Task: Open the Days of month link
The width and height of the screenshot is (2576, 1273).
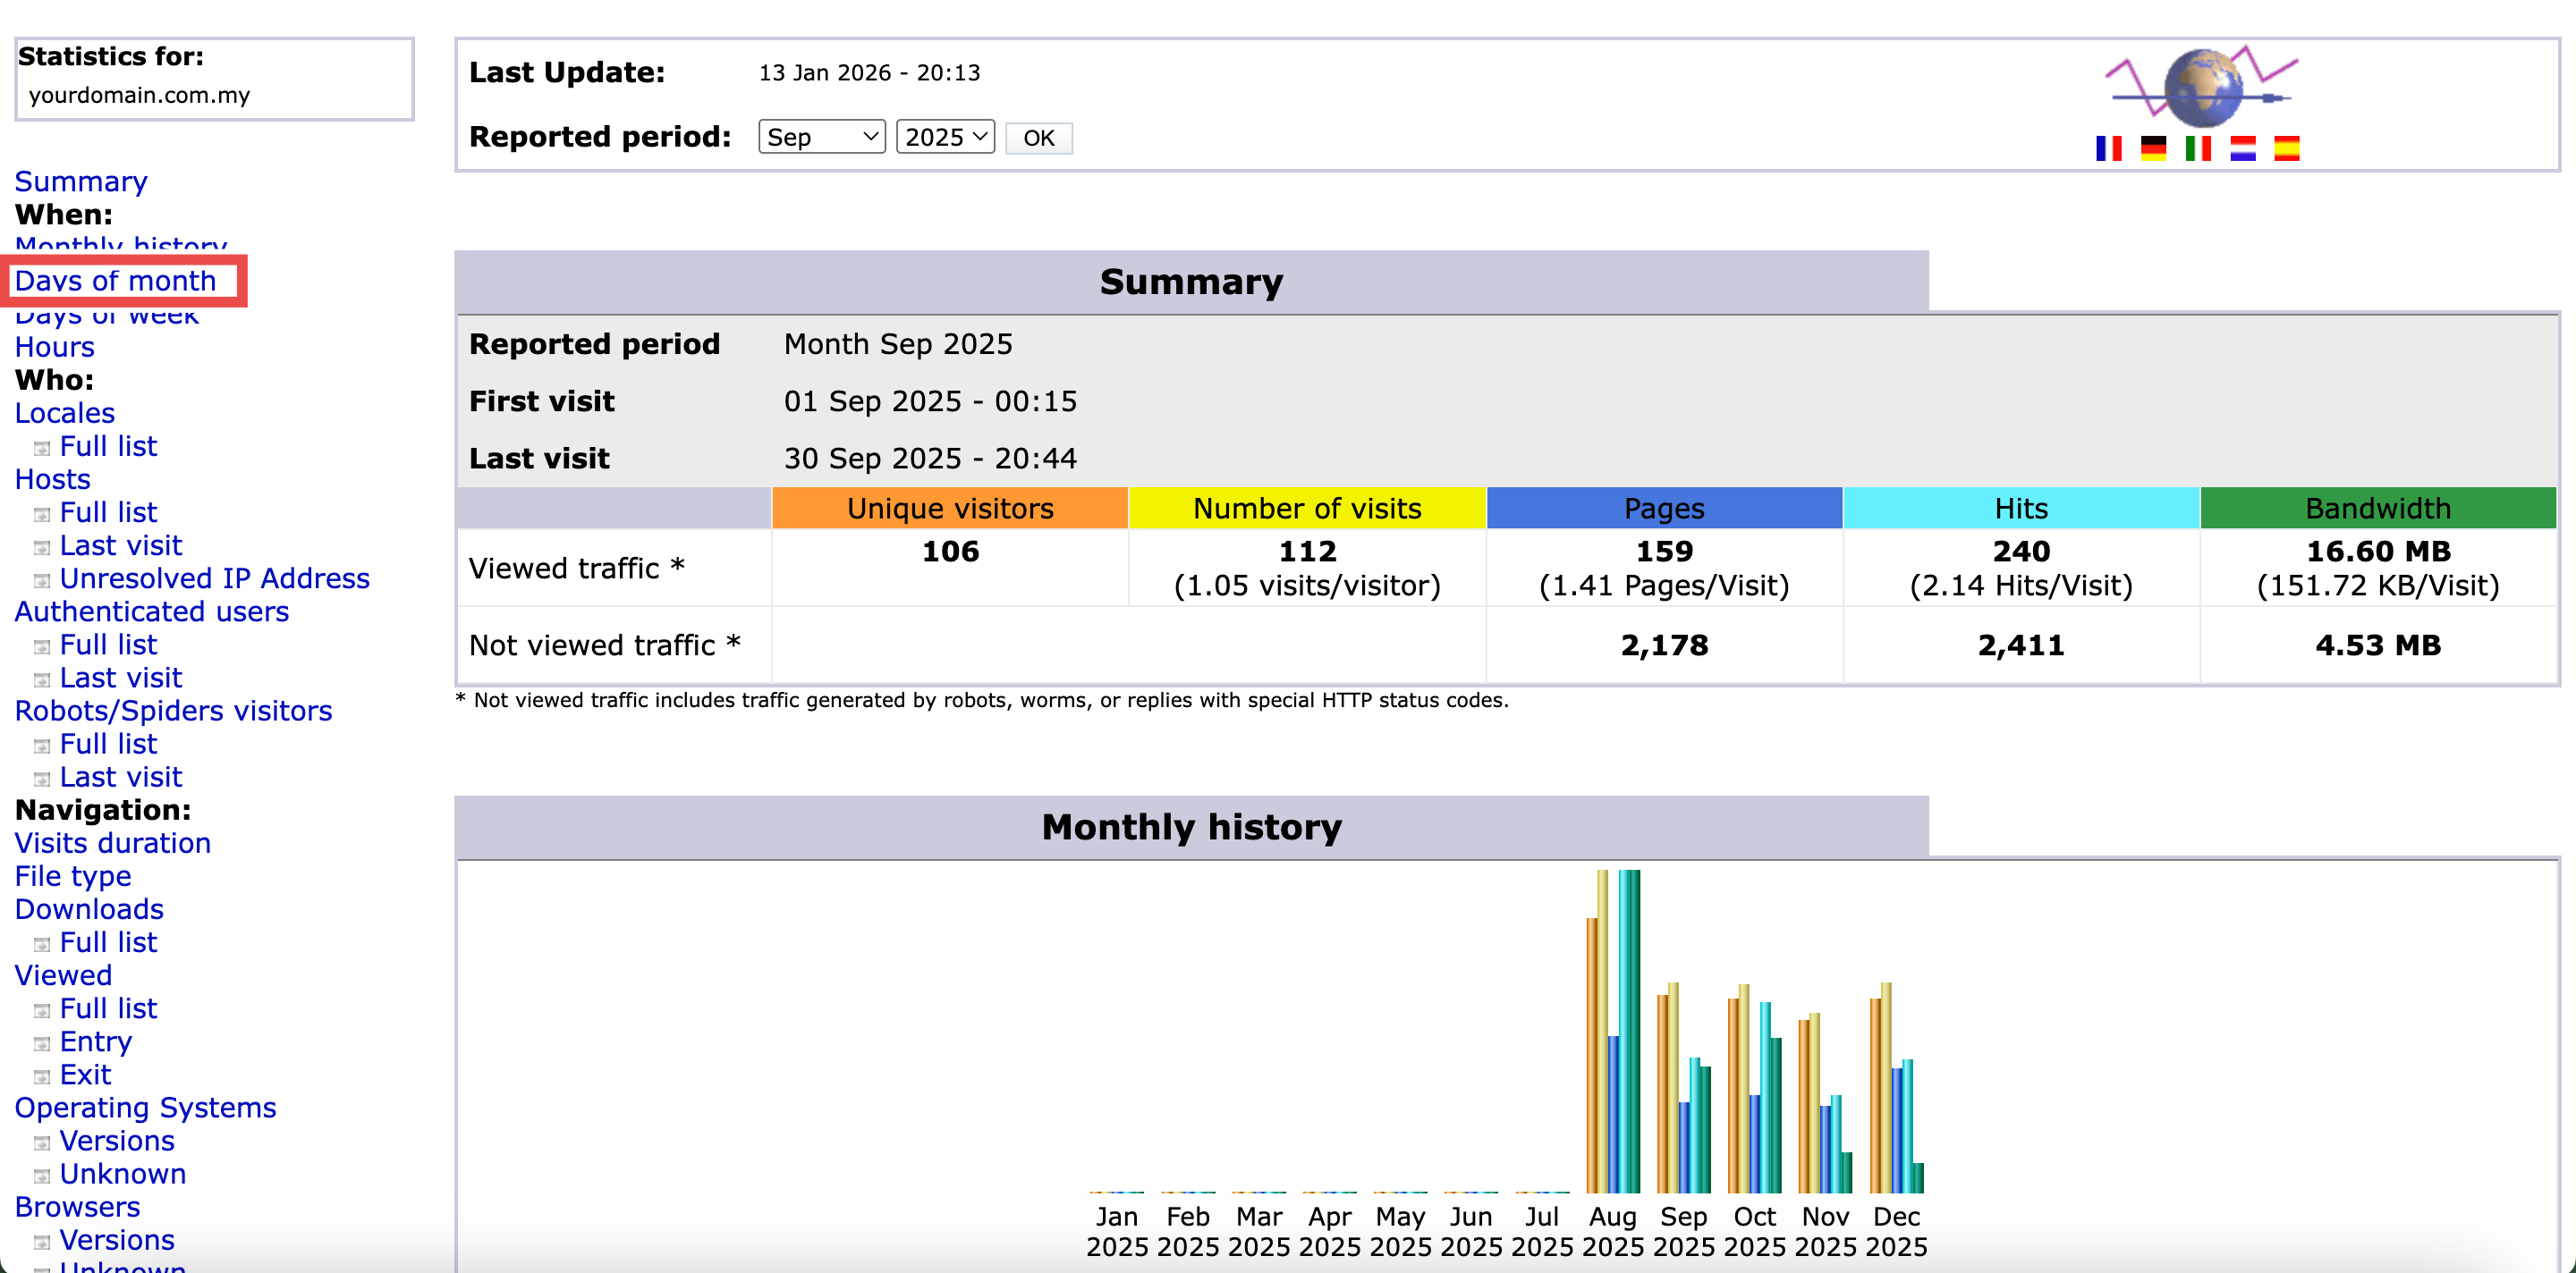Action: 115,281
